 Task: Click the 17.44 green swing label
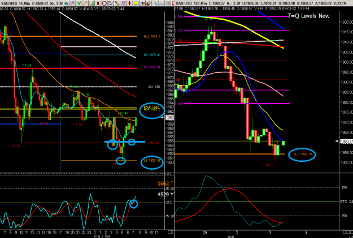tap(27, 65)
